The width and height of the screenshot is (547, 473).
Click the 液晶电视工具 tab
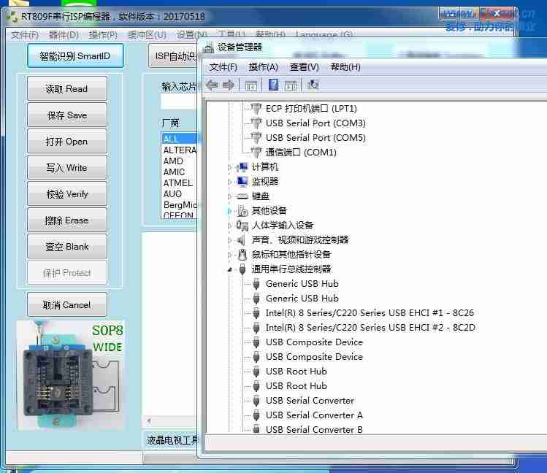click(172, 440)
